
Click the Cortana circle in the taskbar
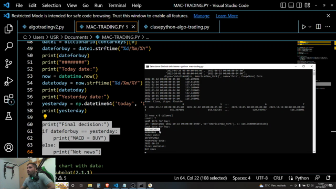[72, 185]
